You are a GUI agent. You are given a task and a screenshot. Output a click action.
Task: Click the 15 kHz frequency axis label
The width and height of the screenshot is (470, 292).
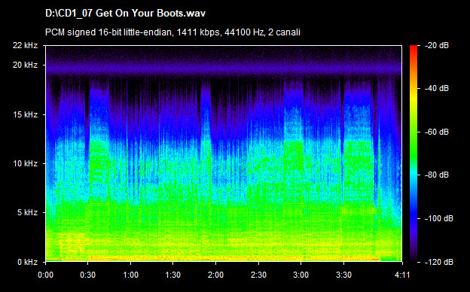point(25,114)
